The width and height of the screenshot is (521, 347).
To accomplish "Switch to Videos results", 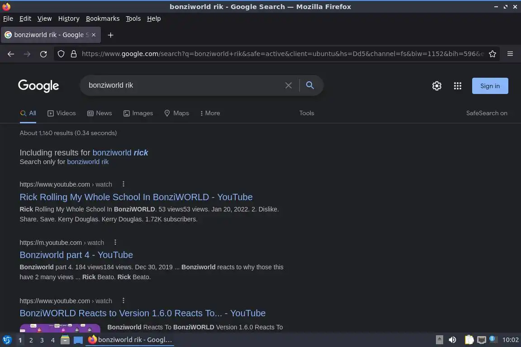I will pyautogui.click(x=62, y=113).
